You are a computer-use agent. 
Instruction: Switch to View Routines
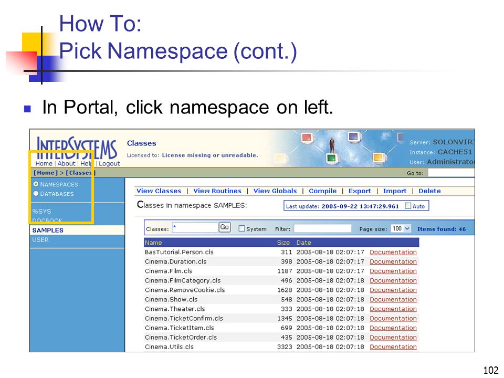click(x=217, y=191)
